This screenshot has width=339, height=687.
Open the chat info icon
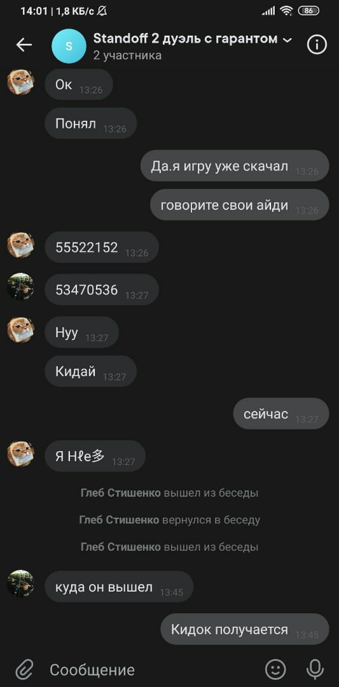317,45
